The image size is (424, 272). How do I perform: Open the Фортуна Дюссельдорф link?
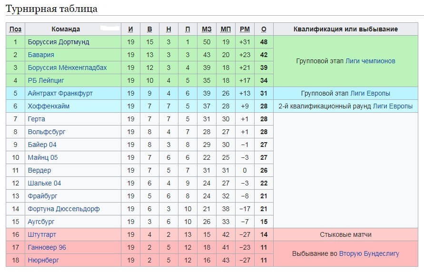(x=64, y=209)
